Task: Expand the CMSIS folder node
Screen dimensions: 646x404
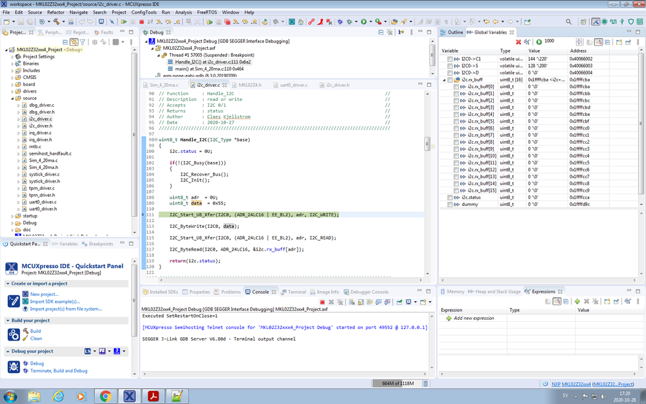Action: pyautogui.click(x=12, y=78)
